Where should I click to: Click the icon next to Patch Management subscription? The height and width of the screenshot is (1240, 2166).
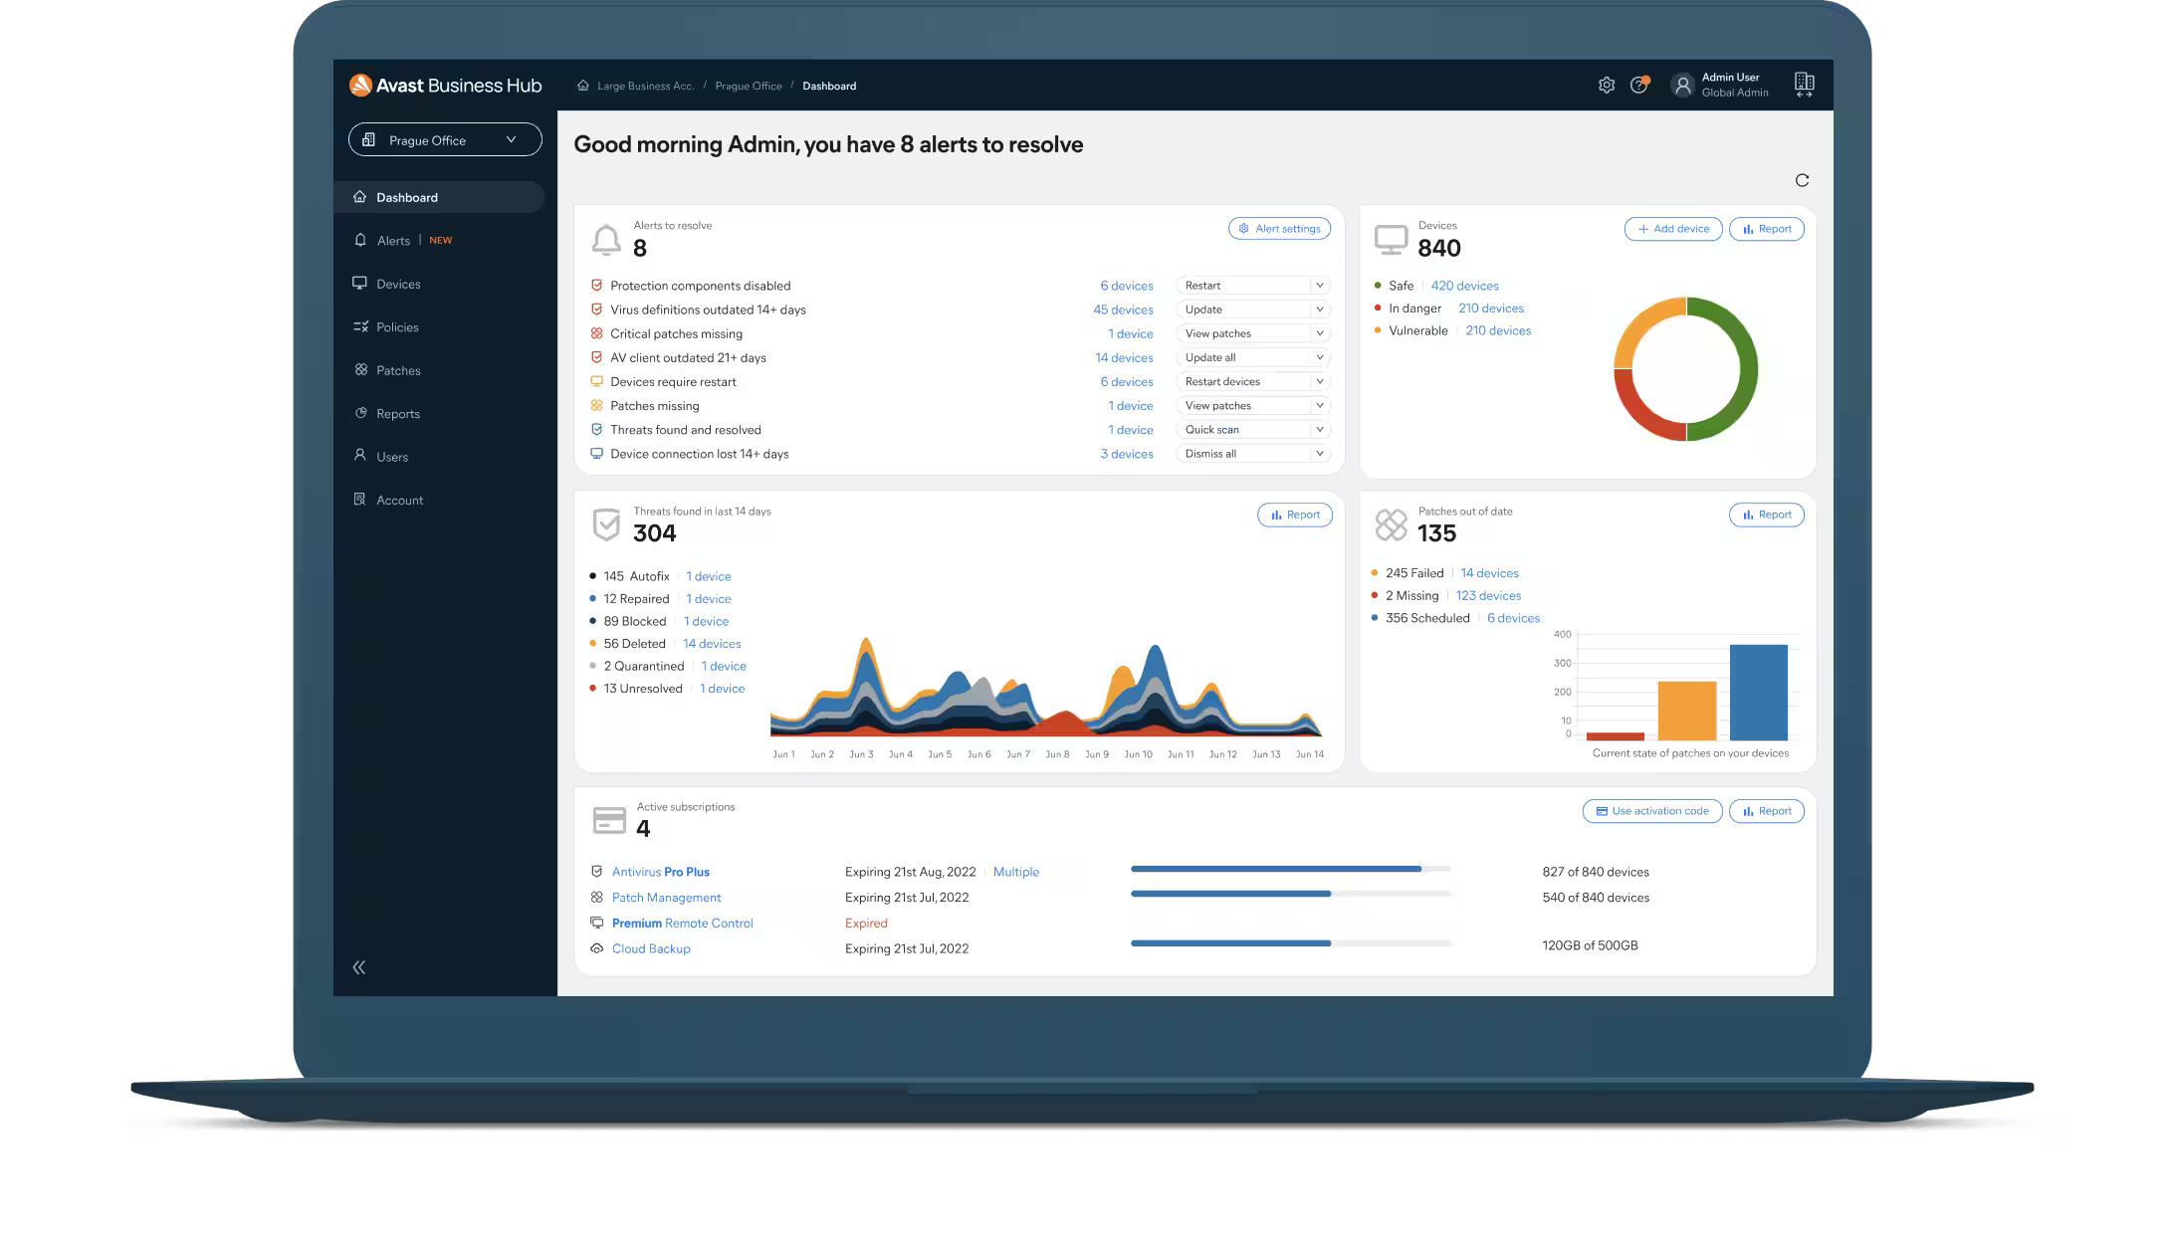coord(596,897)
